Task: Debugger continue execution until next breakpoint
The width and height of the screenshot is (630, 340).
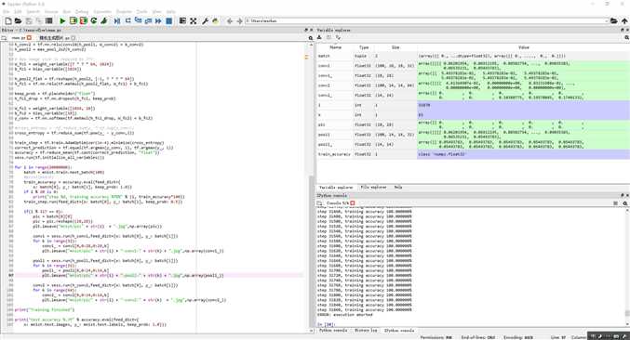Action: pos(158,20)
